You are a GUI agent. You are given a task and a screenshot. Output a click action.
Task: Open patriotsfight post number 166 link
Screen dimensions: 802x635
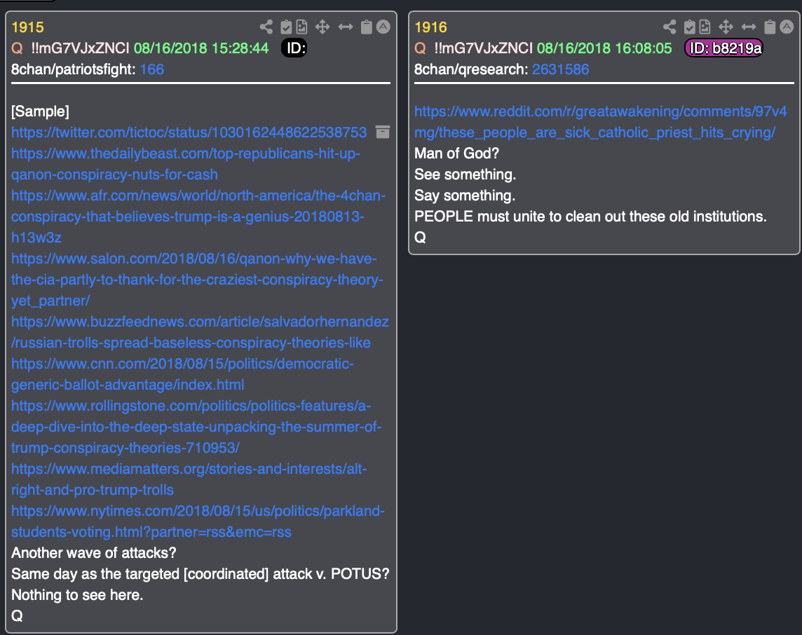(x=152, y=69)
